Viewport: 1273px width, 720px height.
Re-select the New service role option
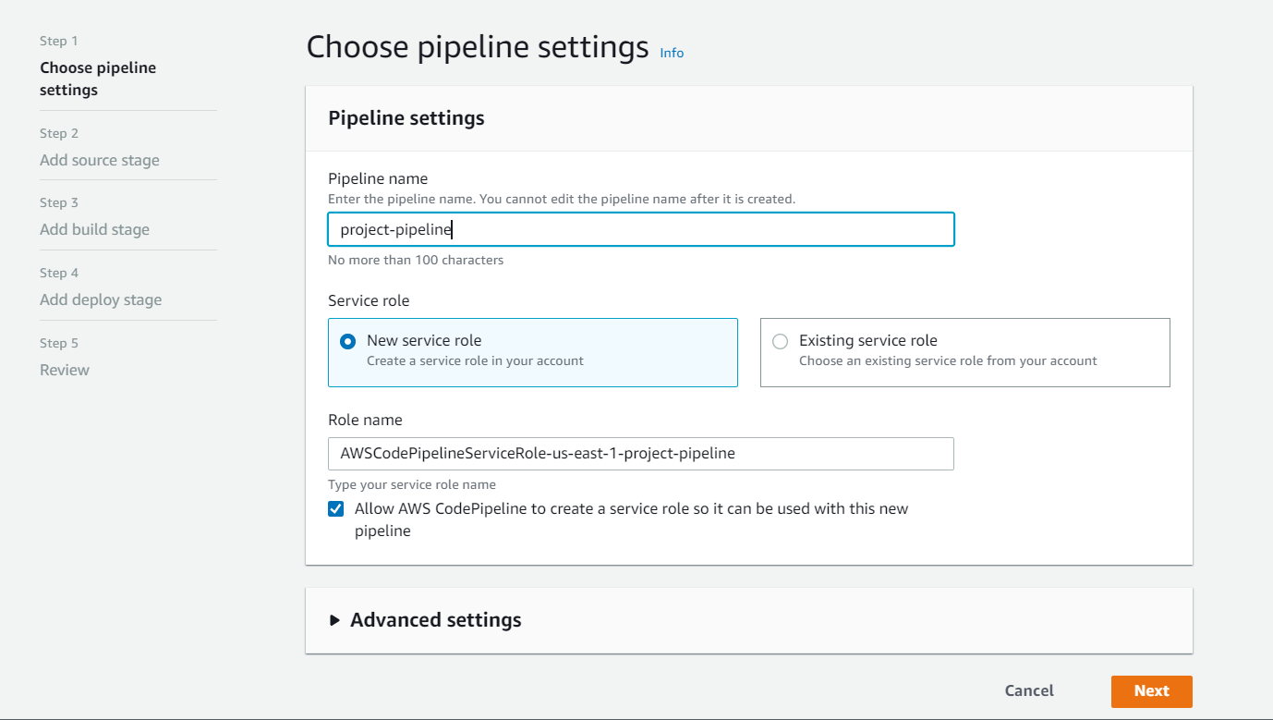(532, 352)
